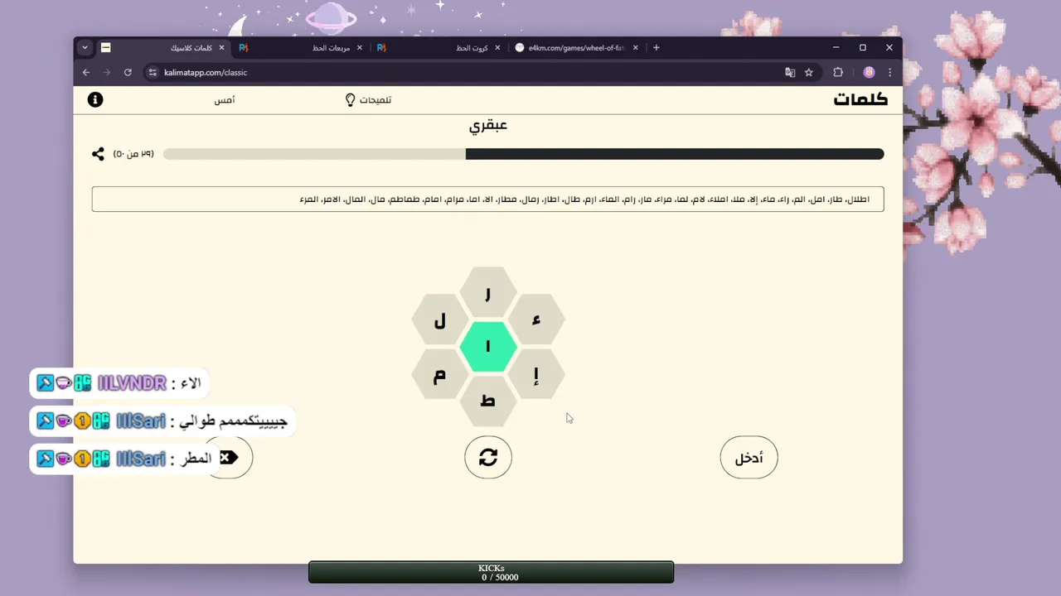Screen dimensions: 1061x596
Task: Select the hexagon letter ء
Action: tap(536, 320)
